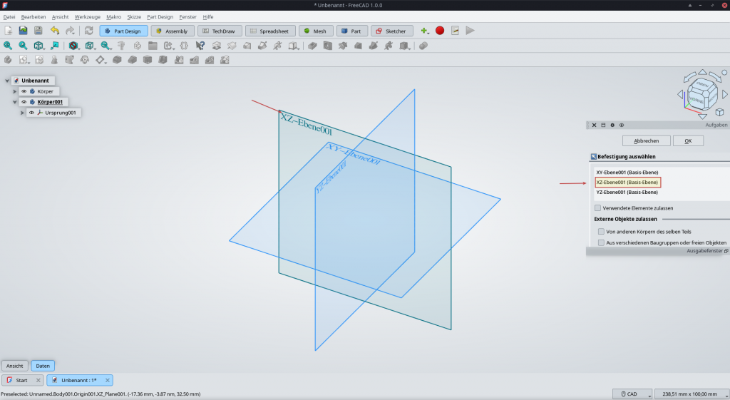Click the fit-all zoom icon
Screen dimensions: 730x400
tap(8, 46)
